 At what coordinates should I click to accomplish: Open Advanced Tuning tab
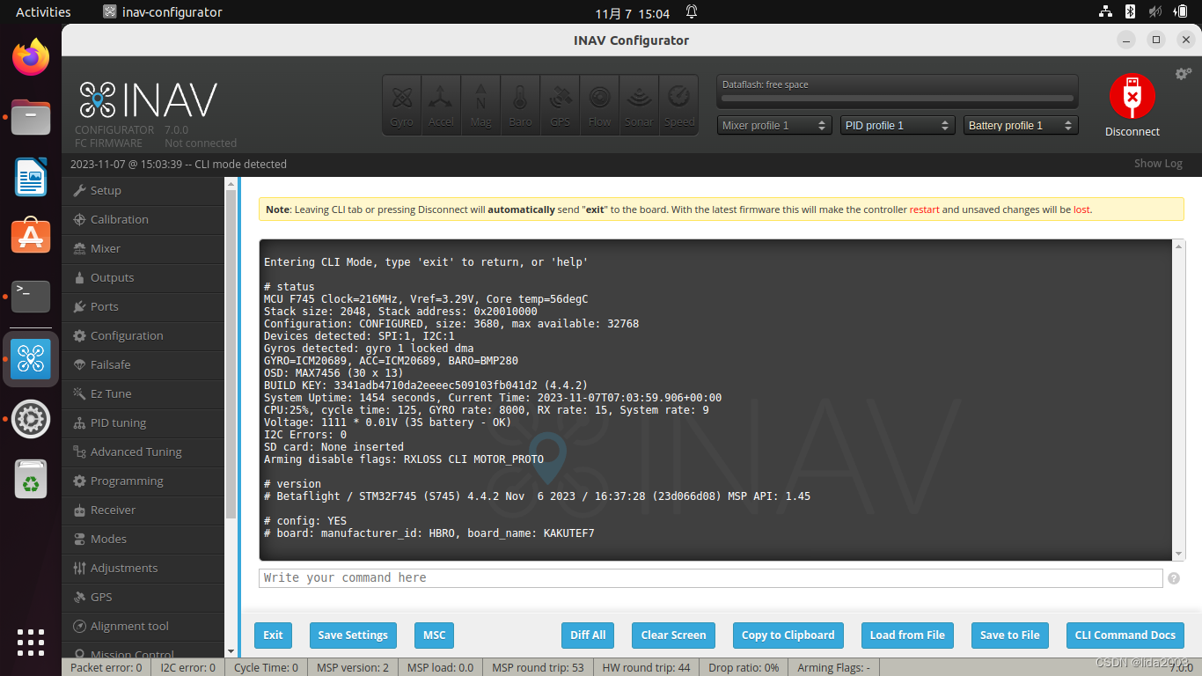pos(143,452)
